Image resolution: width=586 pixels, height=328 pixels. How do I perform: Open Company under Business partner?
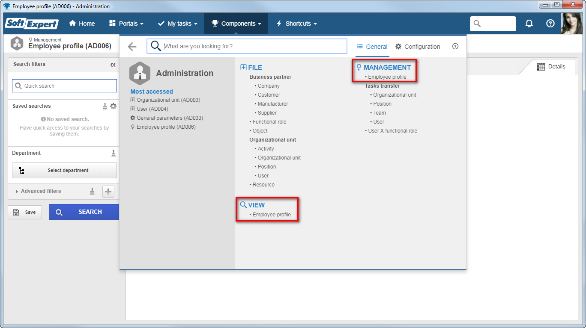(x=269, y=86)
